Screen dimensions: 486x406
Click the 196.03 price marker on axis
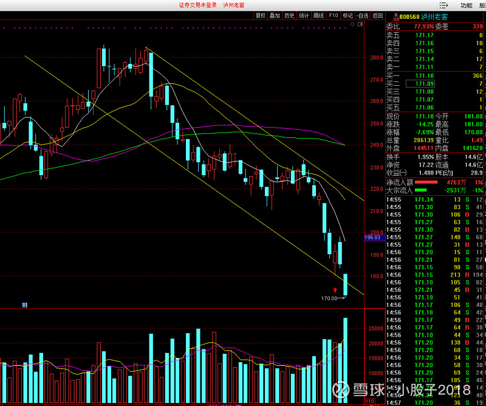[x=374, y=238]
